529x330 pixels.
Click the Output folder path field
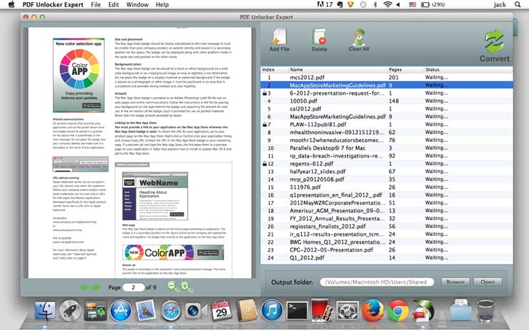point(377,282)
